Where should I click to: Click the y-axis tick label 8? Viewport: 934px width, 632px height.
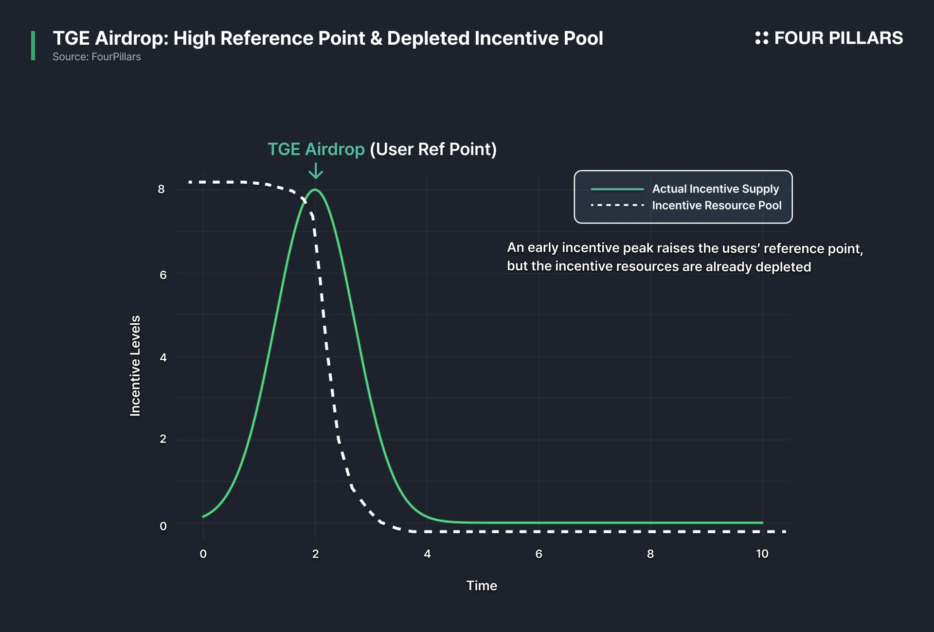[162, 189]
